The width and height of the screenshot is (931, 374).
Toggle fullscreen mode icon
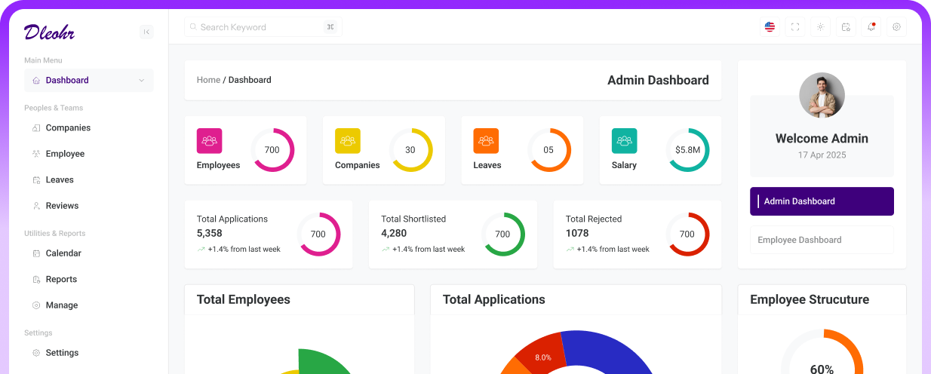point(795,27)
